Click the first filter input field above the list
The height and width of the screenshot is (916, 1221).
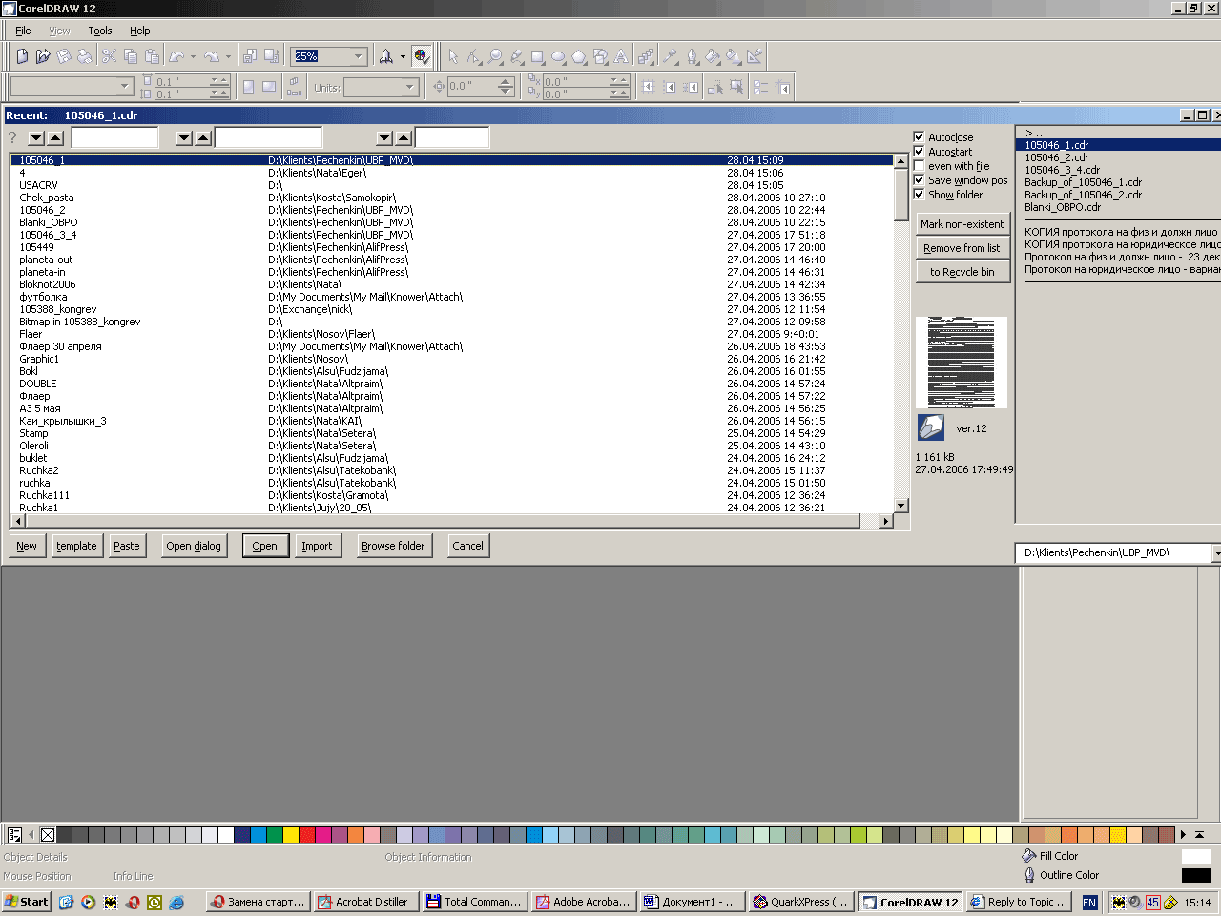coord(114,137)
